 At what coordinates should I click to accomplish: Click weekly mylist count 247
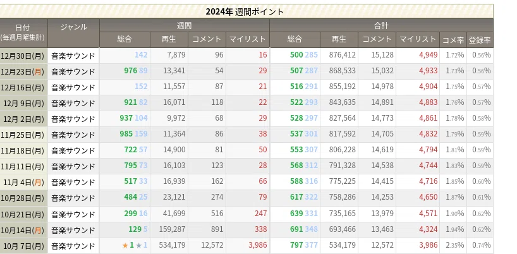tap(261, 214)
